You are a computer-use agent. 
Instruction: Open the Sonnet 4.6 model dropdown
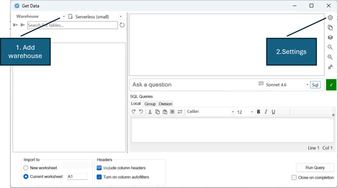point(307,84)
